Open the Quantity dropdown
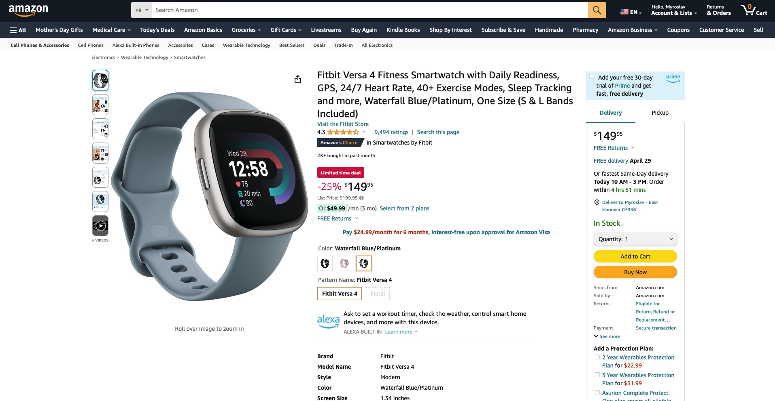This screenshot has height=401, width=775. coord(635,239)
